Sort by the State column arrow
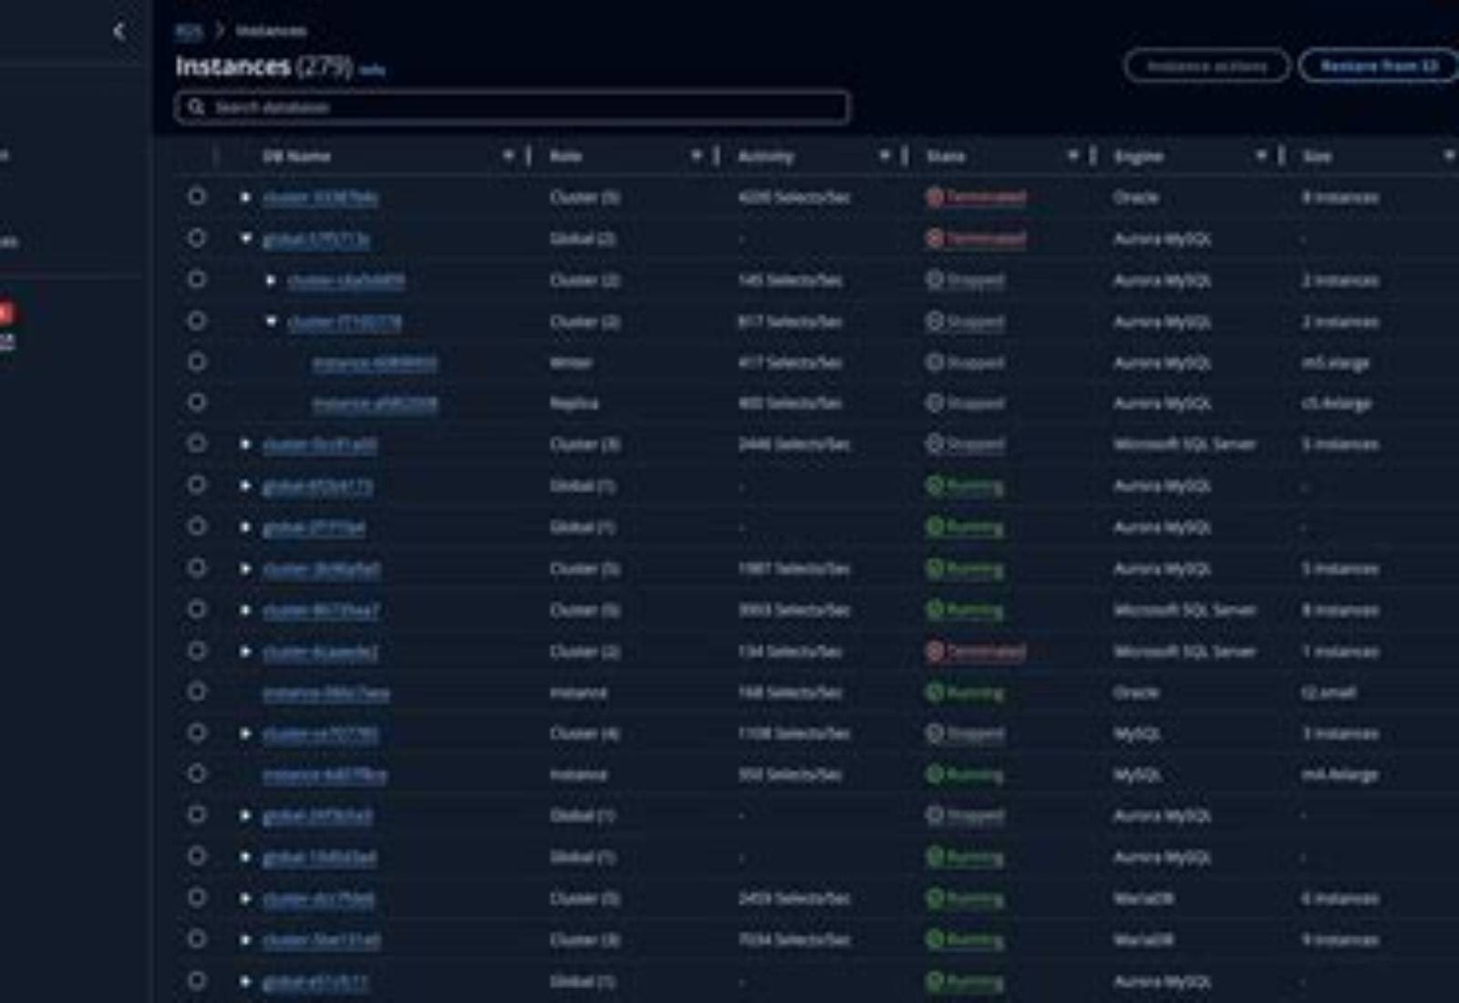The image size is (1459, 1003). pos(1072,156)
